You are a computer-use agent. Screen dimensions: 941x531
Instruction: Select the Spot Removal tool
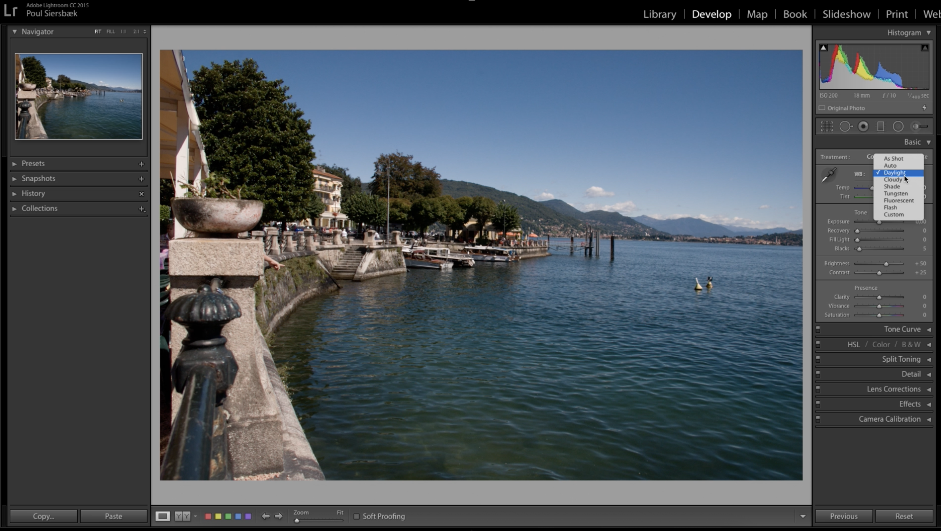pos(845,126)
